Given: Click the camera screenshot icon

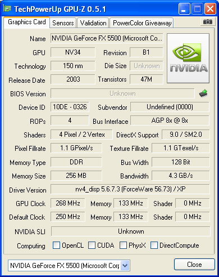Looking at the screenshot, I should [x=207, y=22].
